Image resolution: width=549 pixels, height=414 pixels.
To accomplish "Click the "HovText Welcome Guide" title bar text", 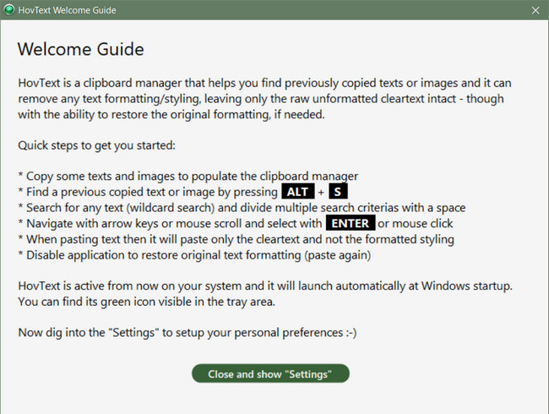I will tap(67, 10).
